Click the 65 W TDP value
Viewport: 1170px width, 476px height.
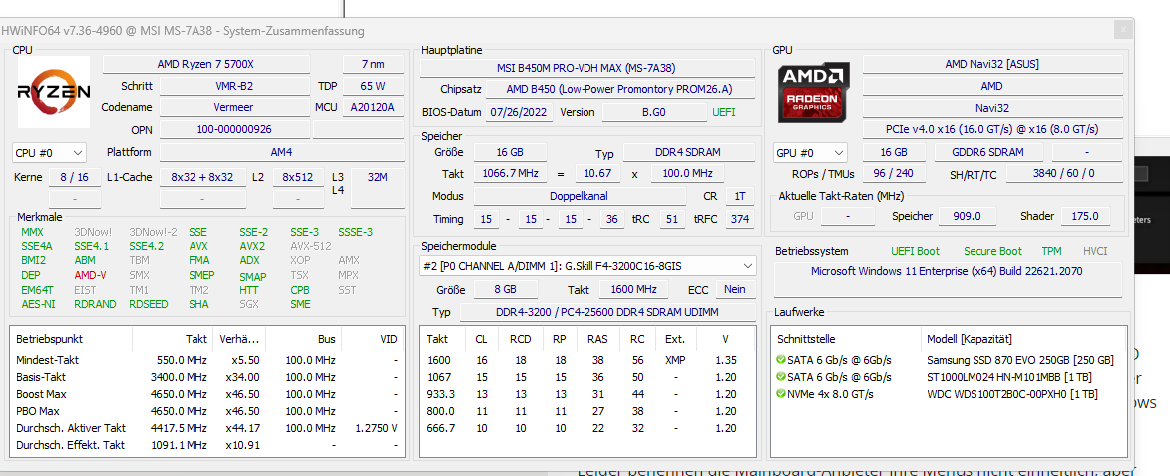point(373,86)
